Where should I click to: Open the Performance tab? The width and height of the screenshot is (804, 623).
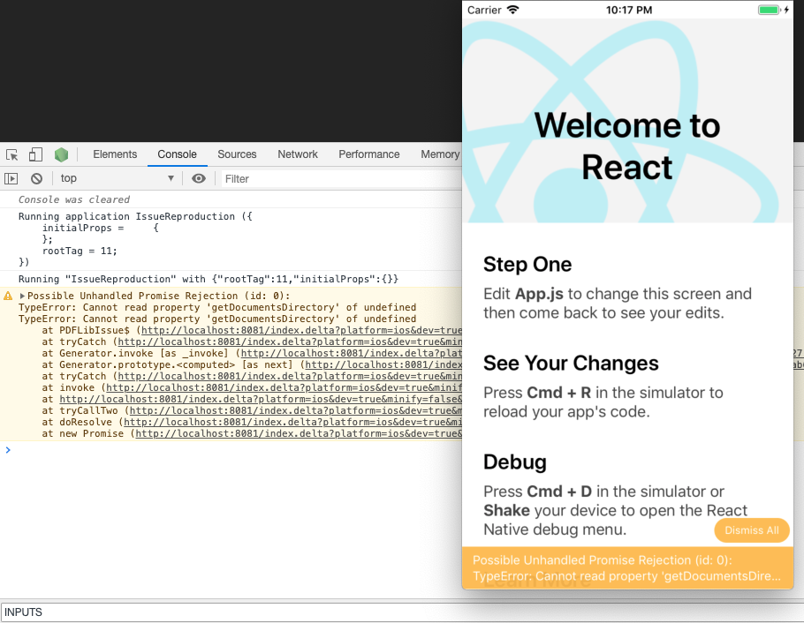click(x=368, y=154)
